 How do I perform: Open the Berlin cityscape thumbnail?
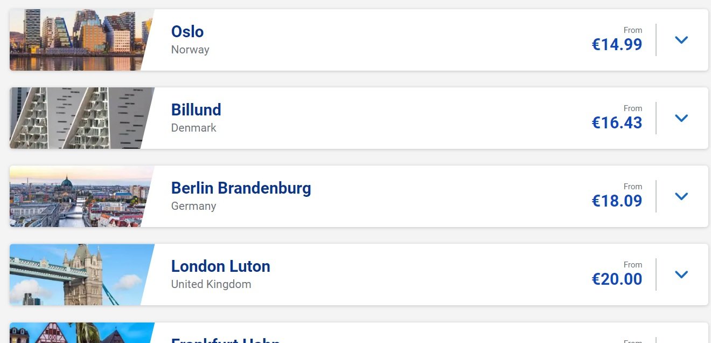coord(78,196)
